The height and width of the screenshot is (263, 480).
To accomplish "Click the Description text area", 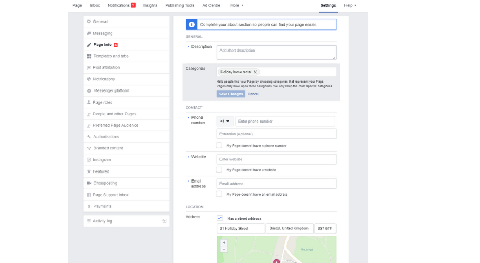I will (x=276, y=53).
